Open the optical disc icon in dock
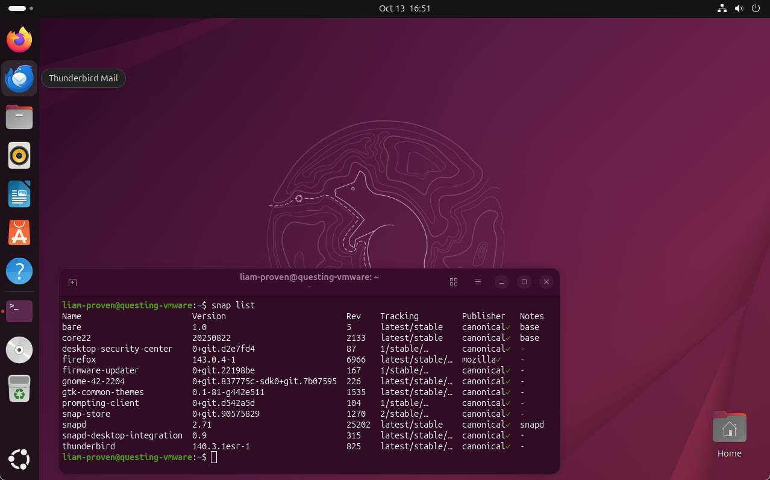Screen dimensions: 770x480 [x=19, y=349]
